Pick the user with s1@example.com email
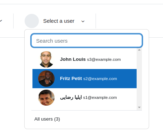Screen dimensions: 163x138 click(x=85, y=97)
